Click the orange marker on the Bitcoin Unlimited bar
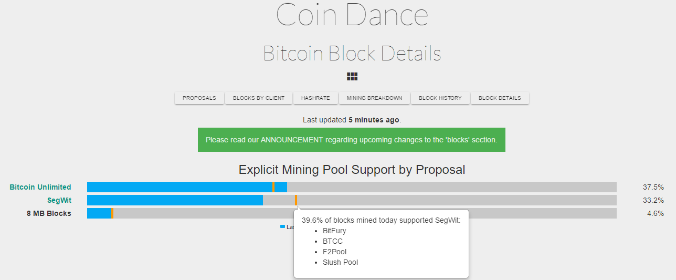 pos(273,187)
